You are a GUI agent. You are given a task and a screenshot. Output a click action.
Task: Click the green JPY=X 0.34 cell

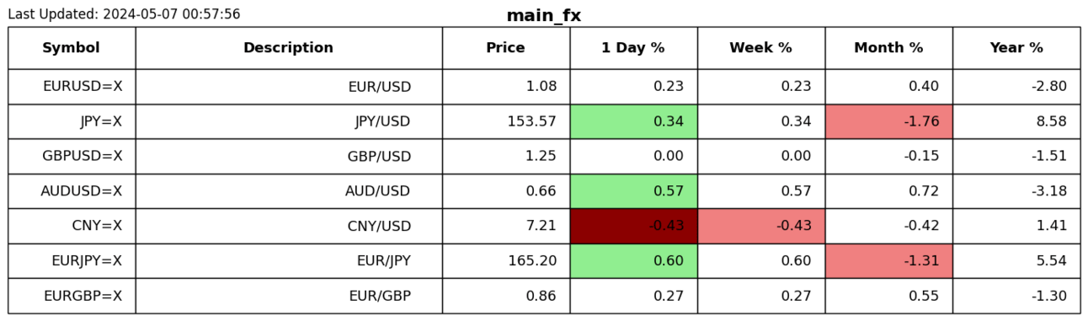[x=633, y=121]
